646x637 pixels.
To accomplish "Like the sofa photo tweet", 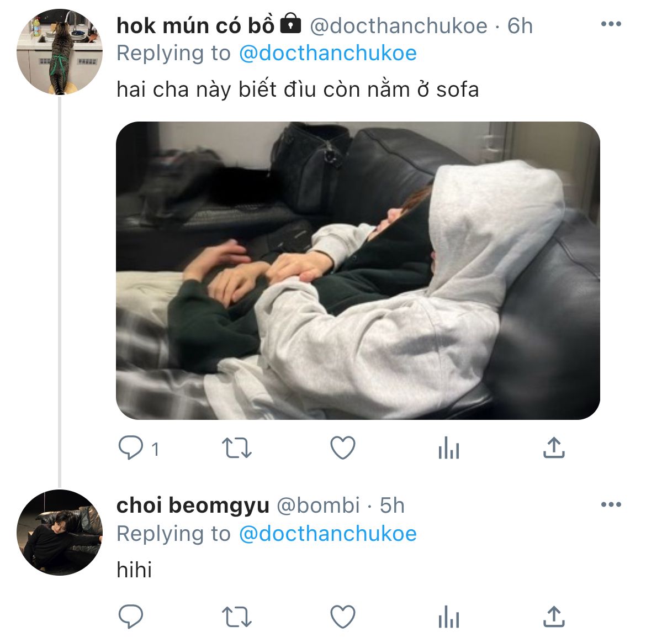I will tap(342, 448).
